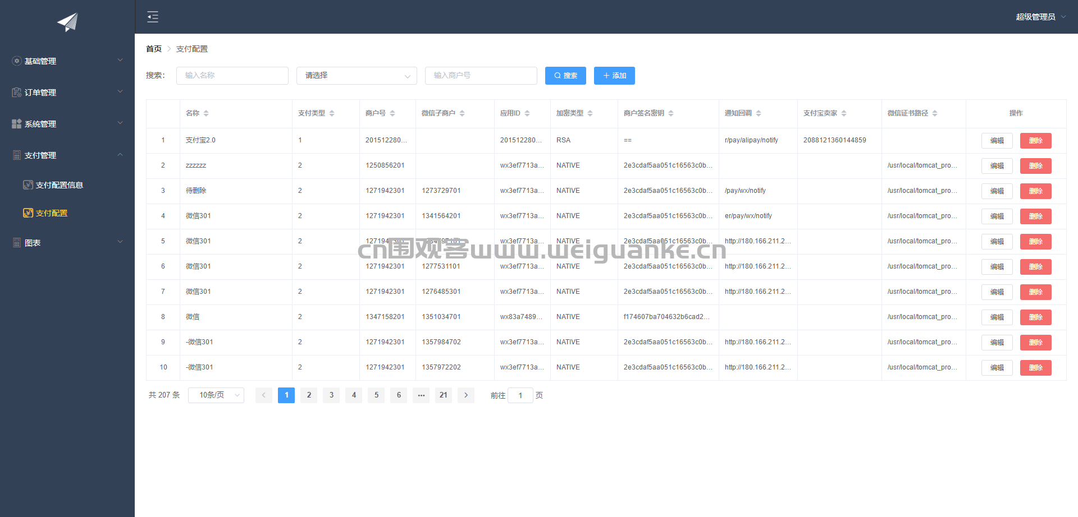
Task: Go to page 3
Action: pyautogui.click(x=331, y=395)
